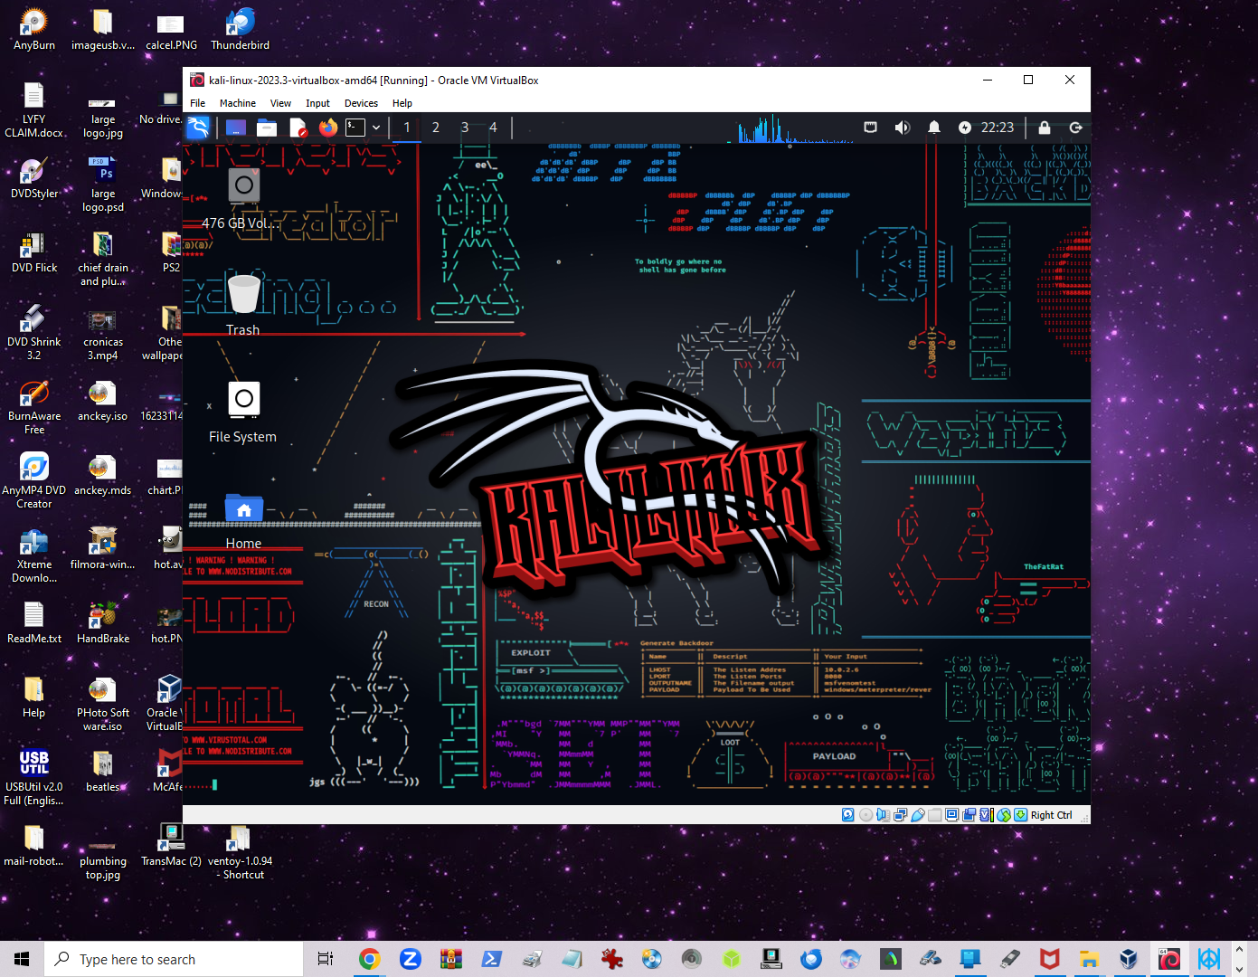Open the Devices menu
Viewport: 1258px width, 977px height.
361,103
